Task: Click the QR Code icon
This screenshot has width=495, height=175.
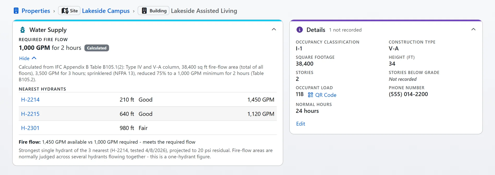Action: click(310, 95)
